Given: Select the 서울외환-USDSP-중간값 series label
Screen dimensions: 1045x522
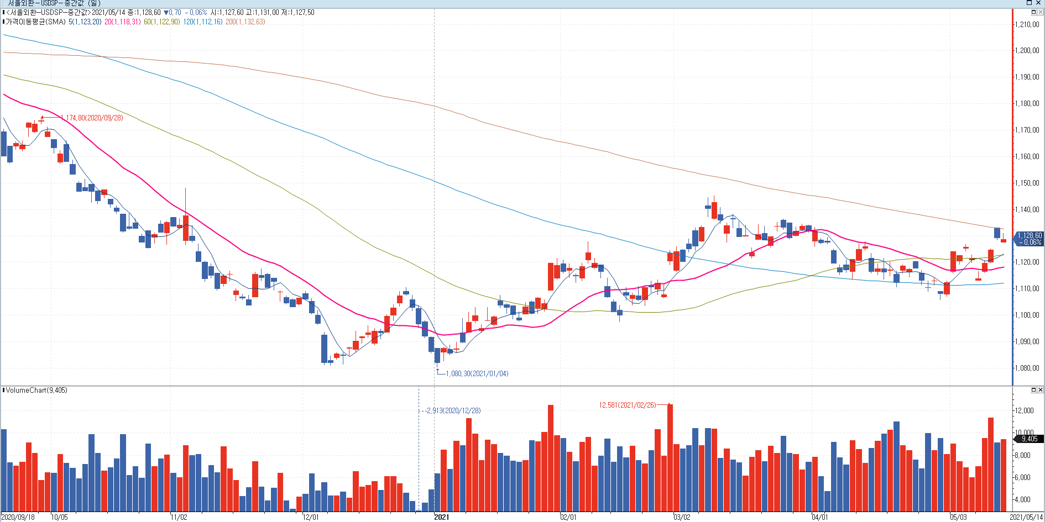Looking at the screenshot, I should click(48, 12).
